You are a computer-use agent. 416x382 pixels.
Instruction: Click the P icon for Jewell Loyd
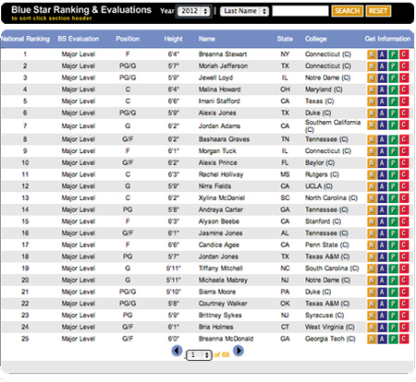pos(393,78)
